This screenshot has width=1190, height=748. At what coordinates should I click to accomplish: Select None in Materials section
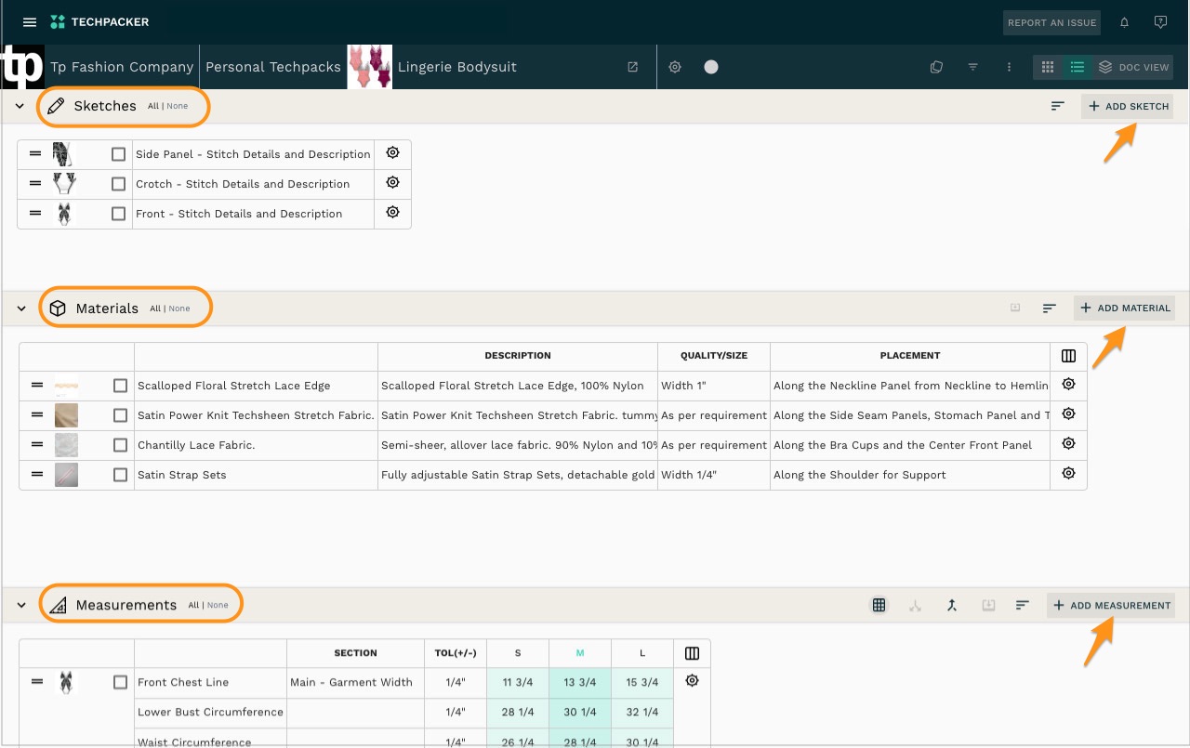179,308
